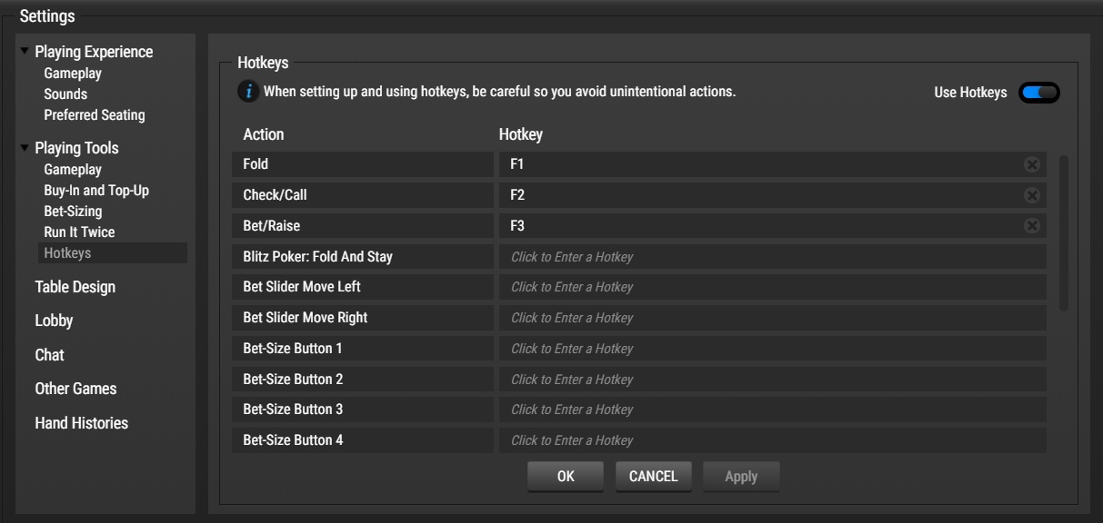
Task: Select Bet-Sizing under Playing Tools
Action: click(73, 212)
